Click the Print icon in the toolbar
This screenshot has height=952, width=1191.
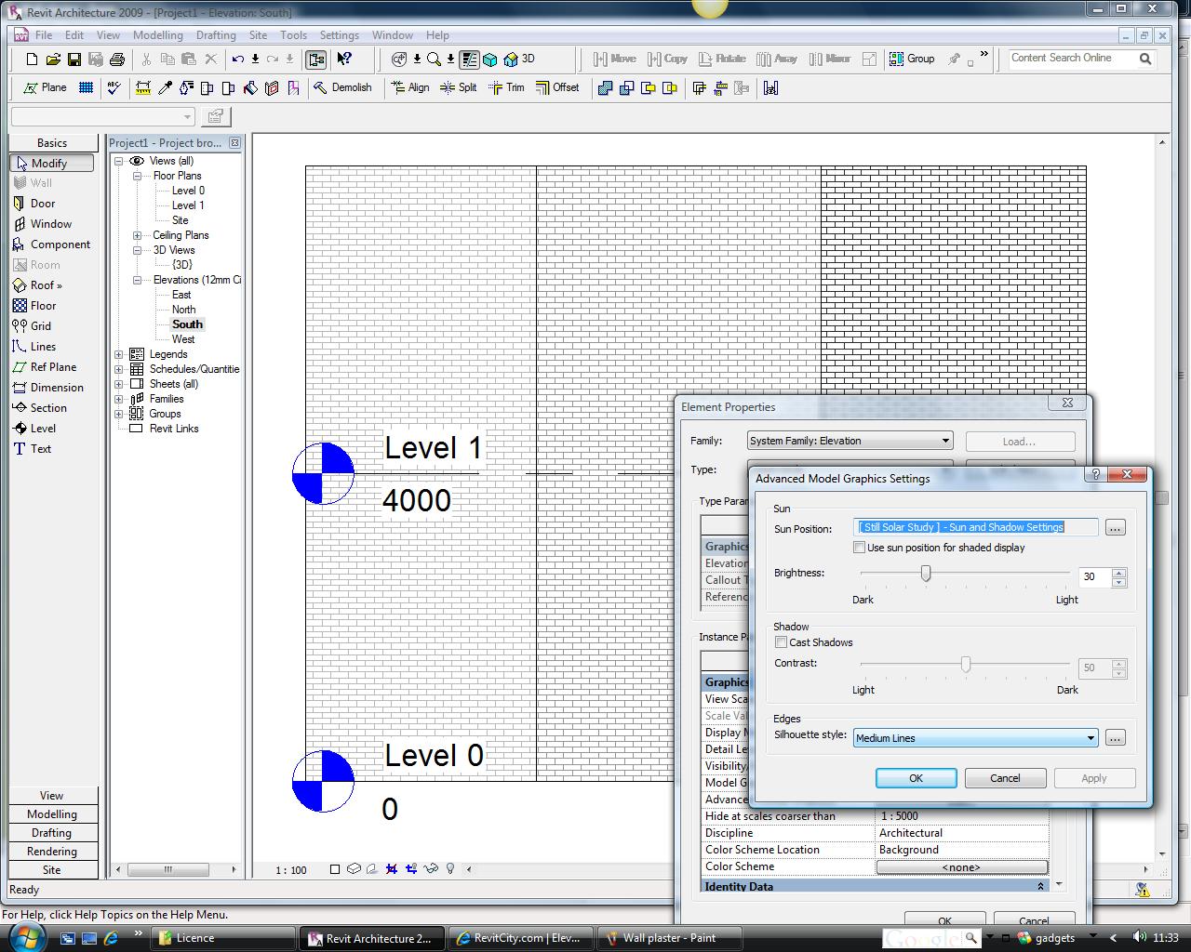tap(117, 59)
